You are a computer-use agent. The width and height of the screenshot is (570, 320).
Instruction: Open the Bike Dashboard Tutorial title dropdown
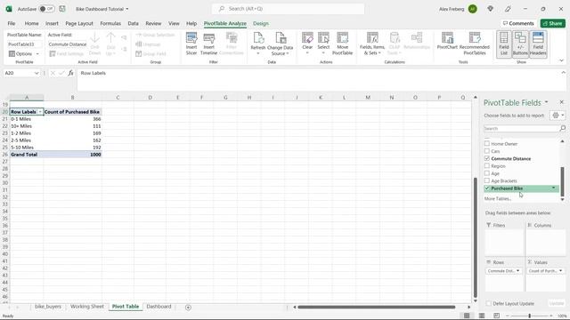(x=126, y=9)
